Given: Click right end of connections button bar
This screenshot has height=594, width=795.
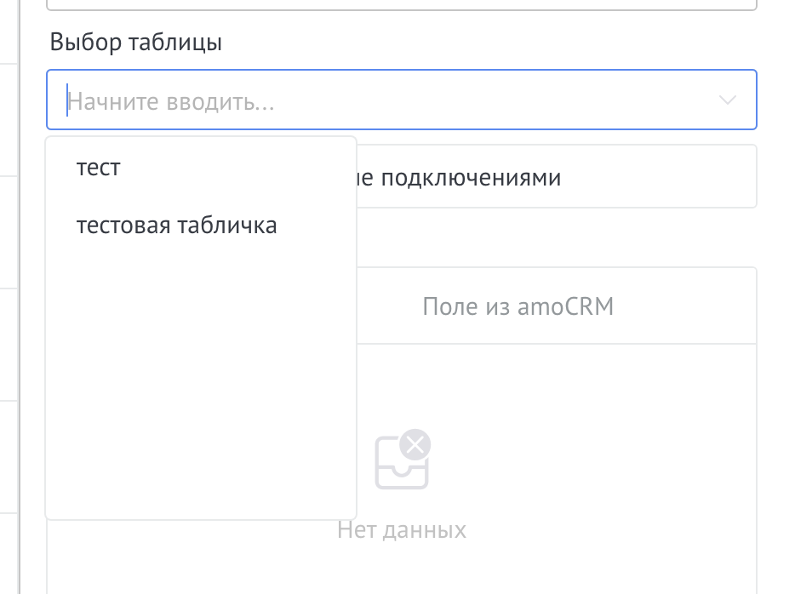Looking at the screenshot, I should click(732, 177).
